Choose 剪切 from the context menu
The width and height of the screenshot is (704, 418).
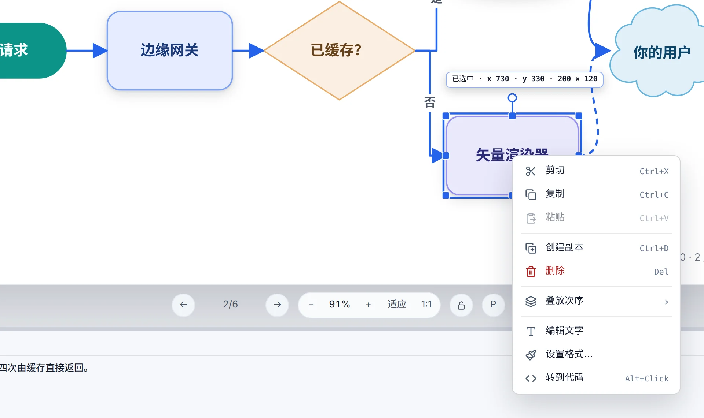click(x=596, y=171)
